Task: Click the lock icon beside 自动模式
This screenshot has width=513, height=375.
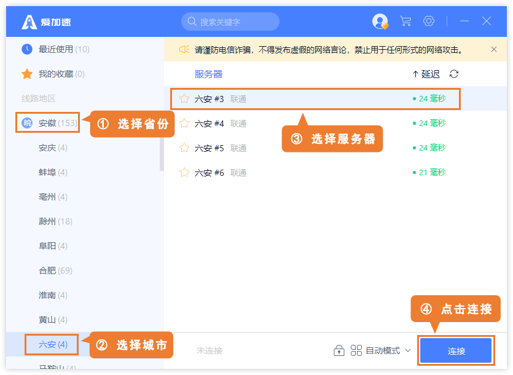Action: pyautogui.click(x=339, y=350)
